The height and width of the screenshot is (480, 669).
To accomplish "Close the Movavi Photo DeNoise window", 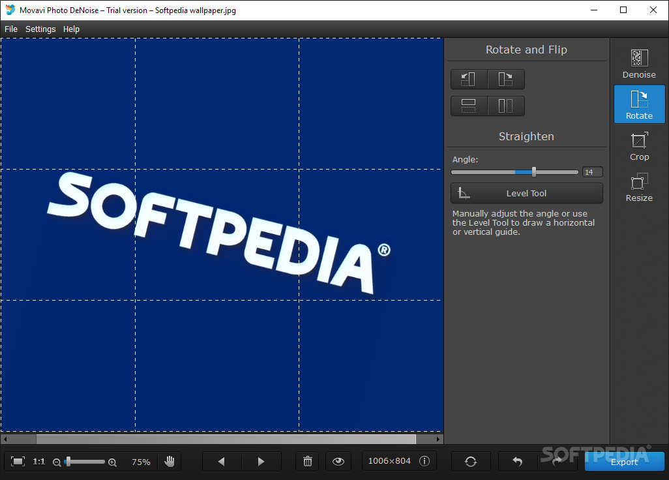I will pos(653,10).
